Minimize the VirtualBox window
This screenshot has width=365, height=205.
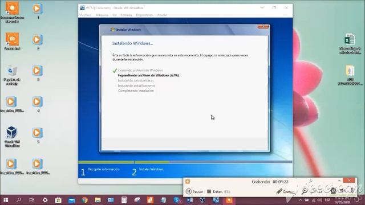pyautogui.click(x=262, y=7)
